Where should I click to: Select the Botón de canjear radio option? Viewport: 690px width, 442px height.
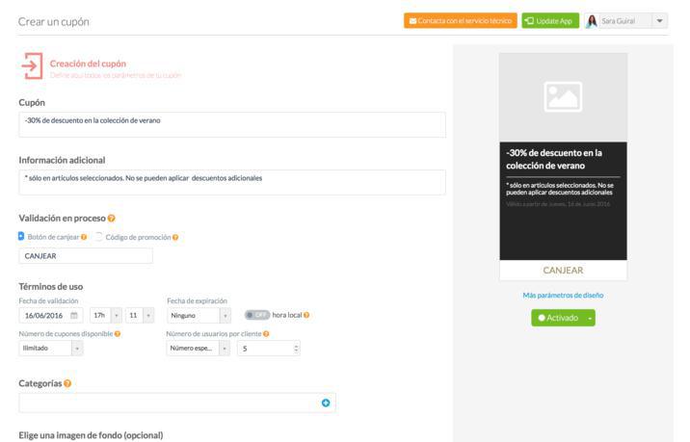point(22,237)
